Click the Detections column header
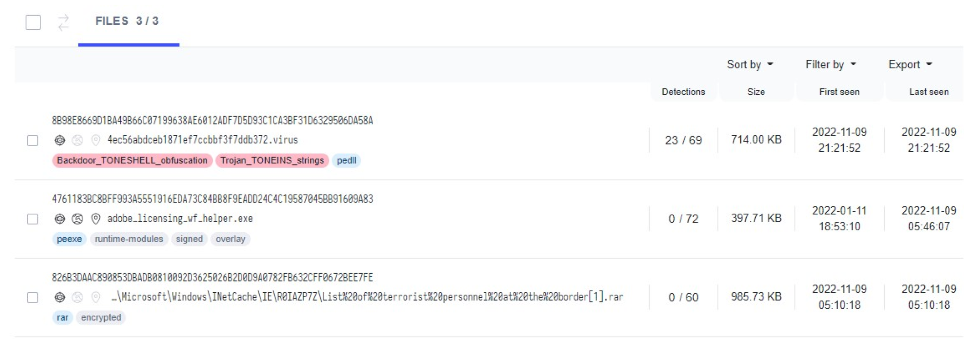 tap(683, 92)
